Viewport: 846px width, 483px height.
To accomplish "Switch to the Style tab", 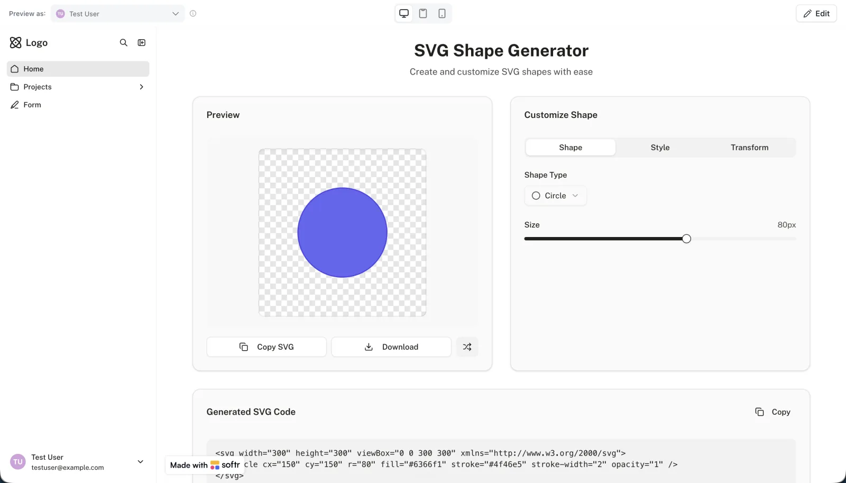I will point(660,148).
